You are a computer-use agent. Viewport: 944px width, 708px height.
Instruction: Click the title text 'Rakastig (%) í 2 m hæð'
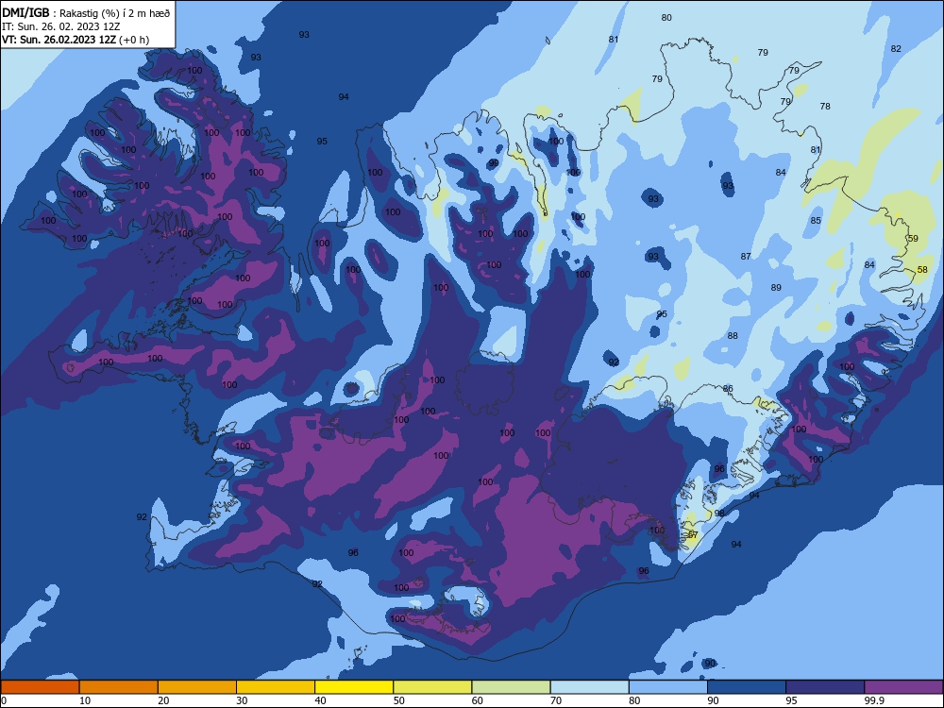[115, 13]
